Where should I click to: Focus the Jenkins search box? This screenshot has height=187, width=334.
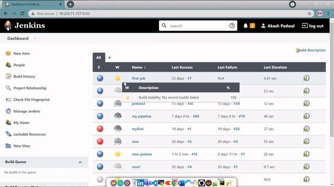pyautogui.click(x=198, y=25)
